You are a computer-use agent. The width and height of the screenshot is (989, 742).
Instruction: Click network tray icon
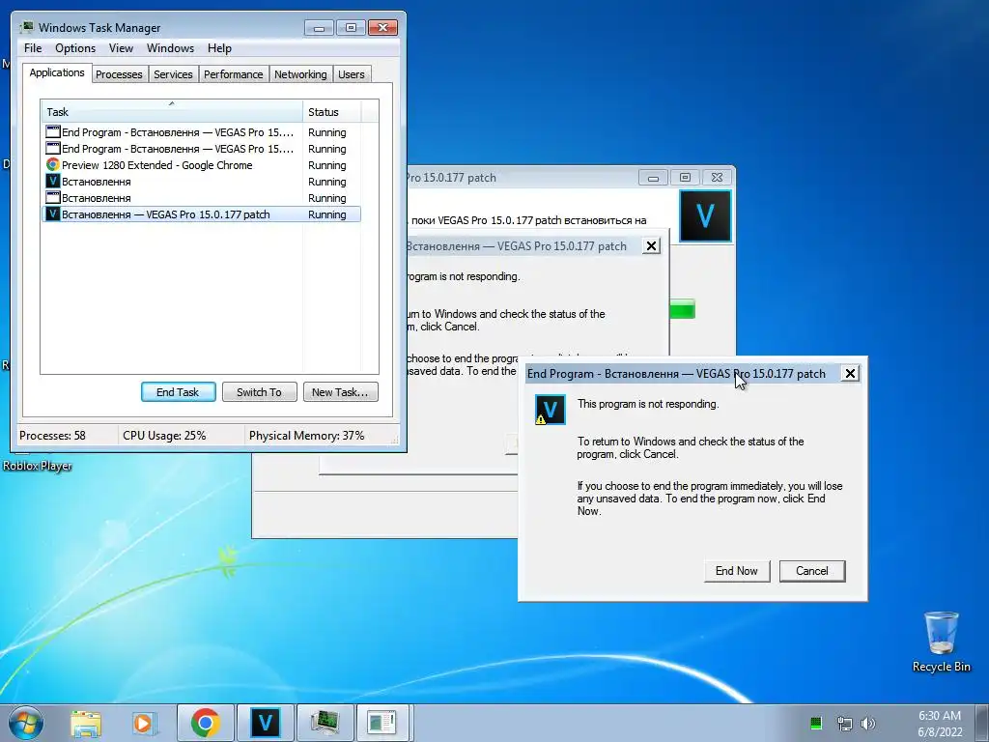coord(844,723)
